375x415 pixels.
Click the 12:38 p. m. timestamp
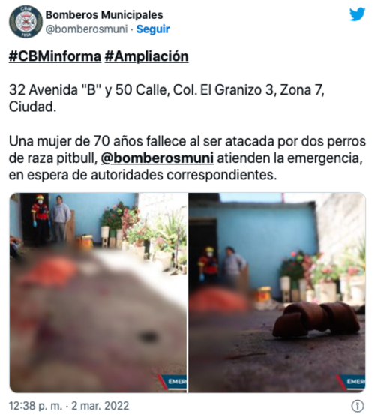tap(35, 406)
